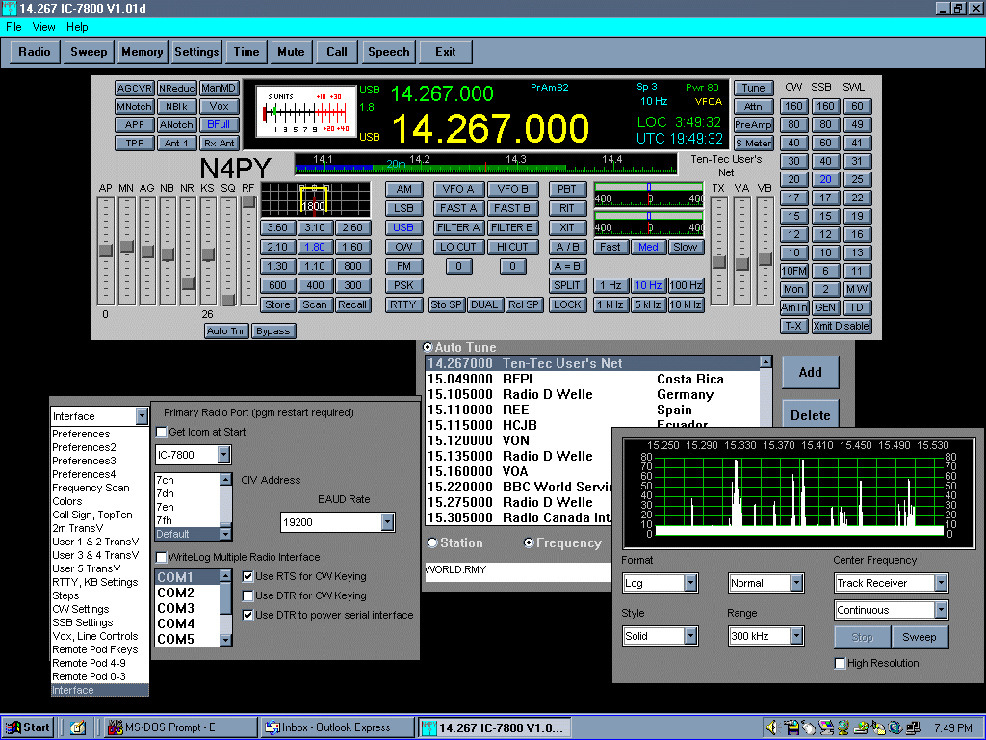
Task: Select the 5 kHz tuning step
Action: point(648,304)
